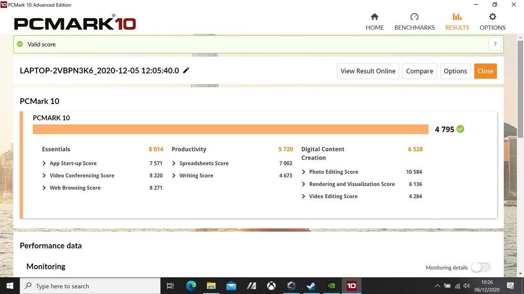Click View Result Online button

click(368, 71)
